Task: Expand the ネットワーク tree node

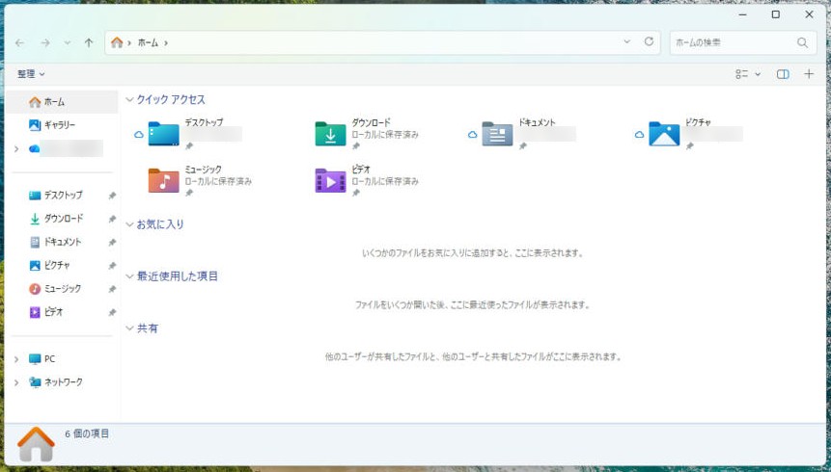Action: pos(16,382)
